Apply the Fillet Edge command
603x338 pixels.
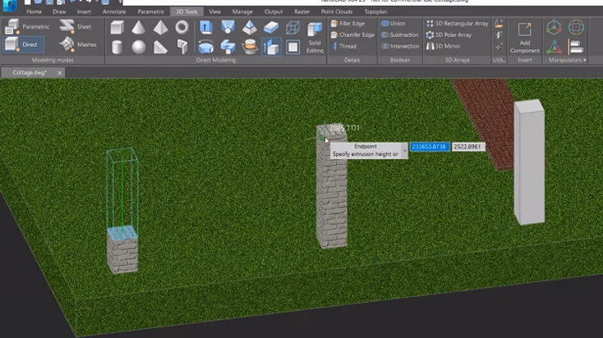(x=348, y=24)
